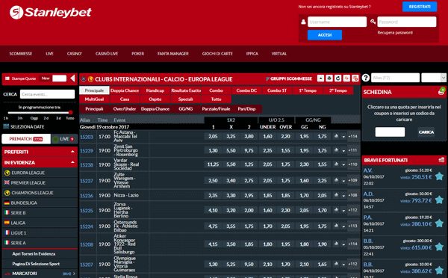Click the key icon beside Password field
This screenshot has height=278, width=448.
tap(373, 22)
